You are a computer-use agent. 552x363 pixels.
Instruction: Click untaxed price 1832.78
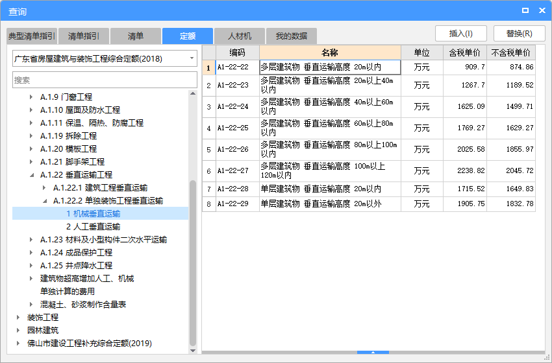point(511,204)
